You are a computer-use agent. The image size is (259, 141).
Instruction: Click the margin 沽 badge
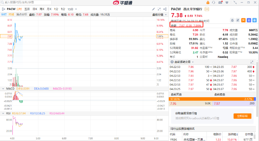(207, 9)
